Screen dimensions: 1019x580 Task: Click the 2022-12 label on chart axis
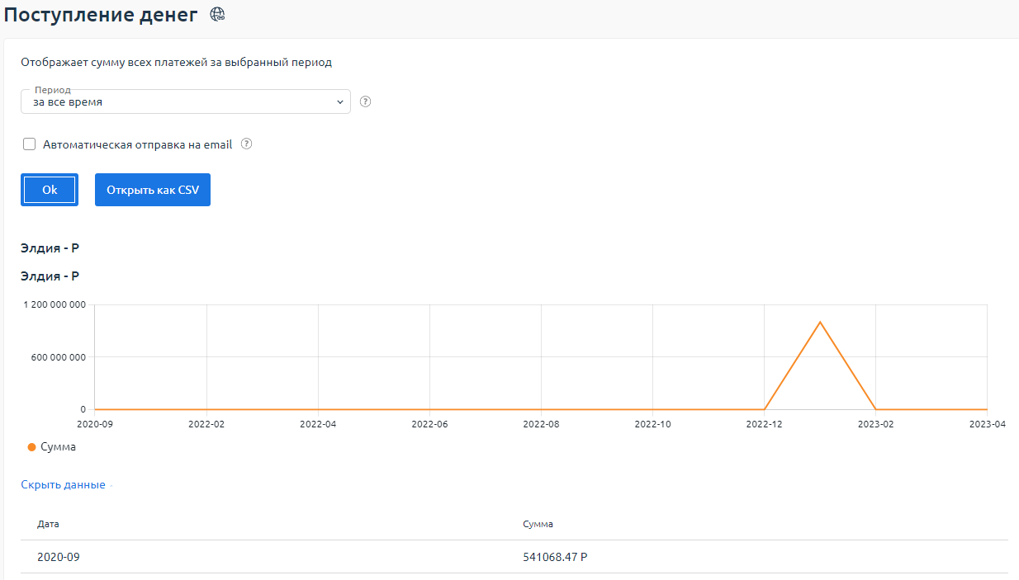coord(764,423)
